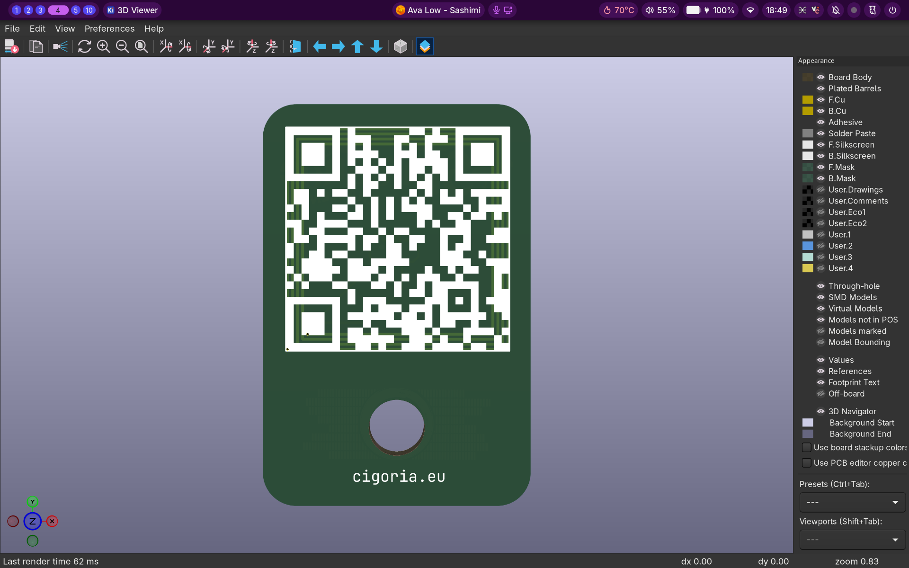Click the Background Start color swatch
This screenshot has width=909, height=568.
point(808,423)
